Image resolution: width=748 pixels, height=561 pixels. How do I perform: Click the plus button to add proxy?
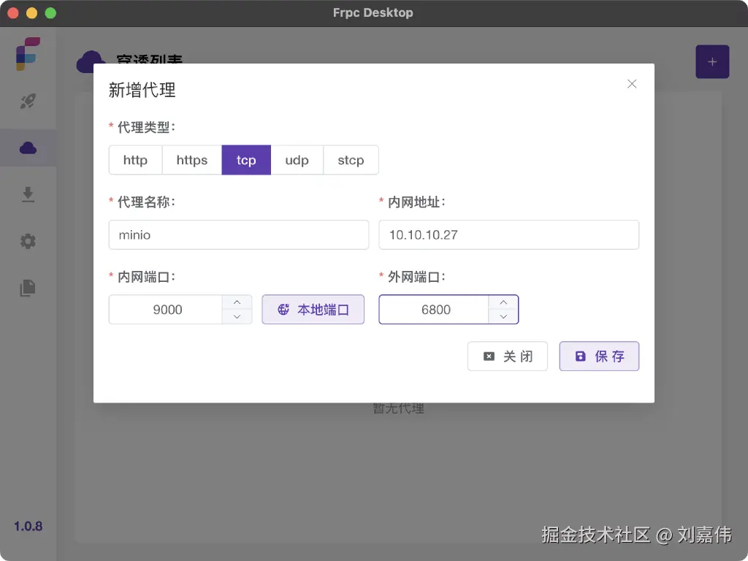(x=711, y=61)
